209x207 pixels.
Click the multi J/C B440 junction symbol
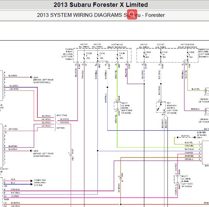117,106
